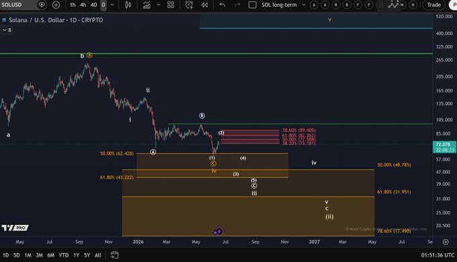Open the Trade button
Screen dimensions: 457x262
click(x=433, y=5)
